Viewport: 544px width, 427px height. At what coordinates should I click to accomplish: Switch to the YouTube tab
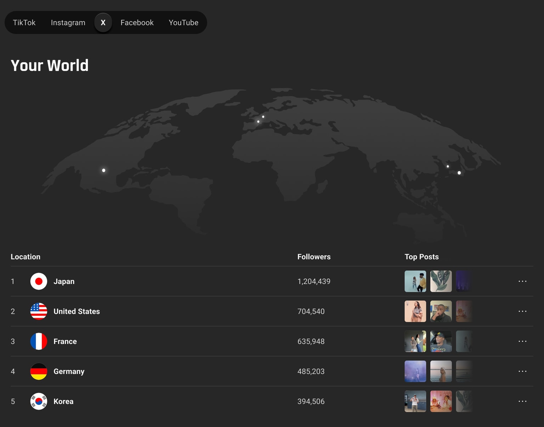coord(183,23)
